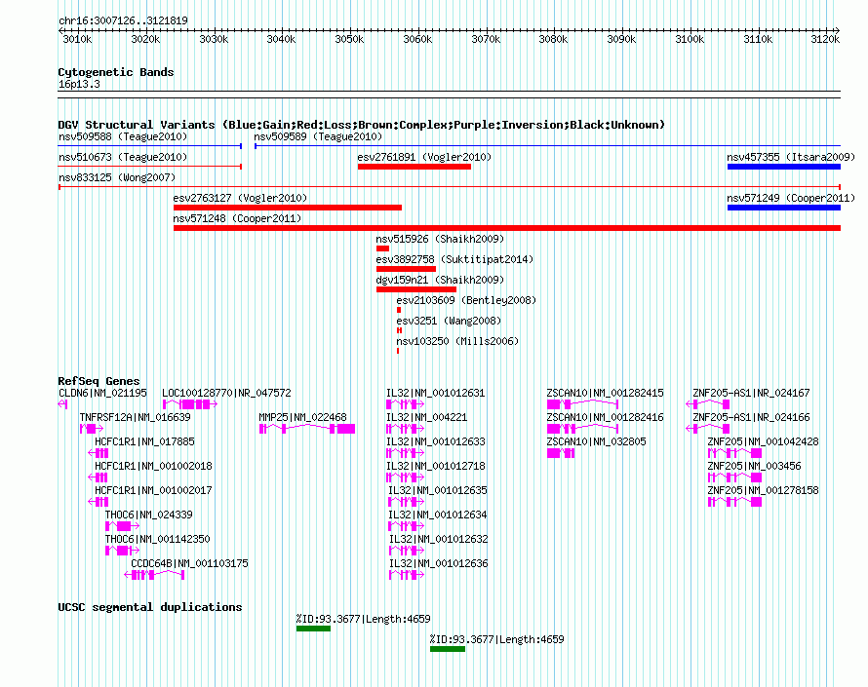Click the 3060k ruler tick label
The image size is (868, 687).
tap(417, 39)
